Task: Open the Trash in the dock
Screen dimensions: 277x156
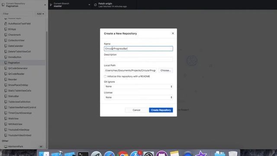Action: point(233,153)
